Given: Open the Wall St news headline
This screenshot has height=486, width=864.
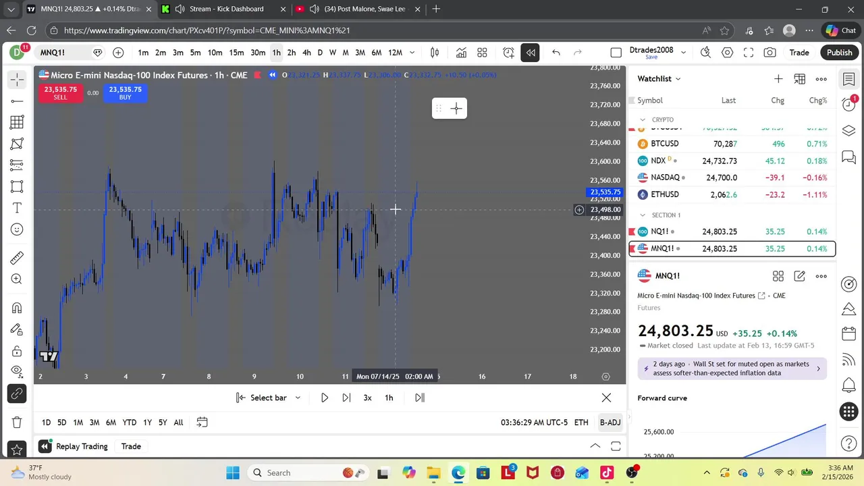Looking at the screenshot, I should 732,369.
